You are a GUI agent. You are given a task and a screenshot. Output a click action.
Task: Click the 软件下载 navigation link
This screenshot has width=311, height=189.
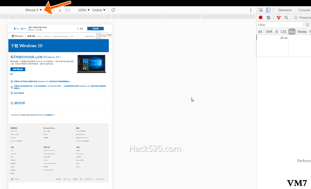31,36
